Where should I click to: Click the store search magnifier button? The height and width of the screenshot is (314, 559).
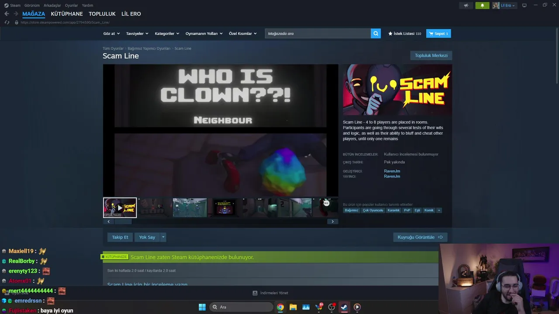pyautogui.click(x=376, y=34)
